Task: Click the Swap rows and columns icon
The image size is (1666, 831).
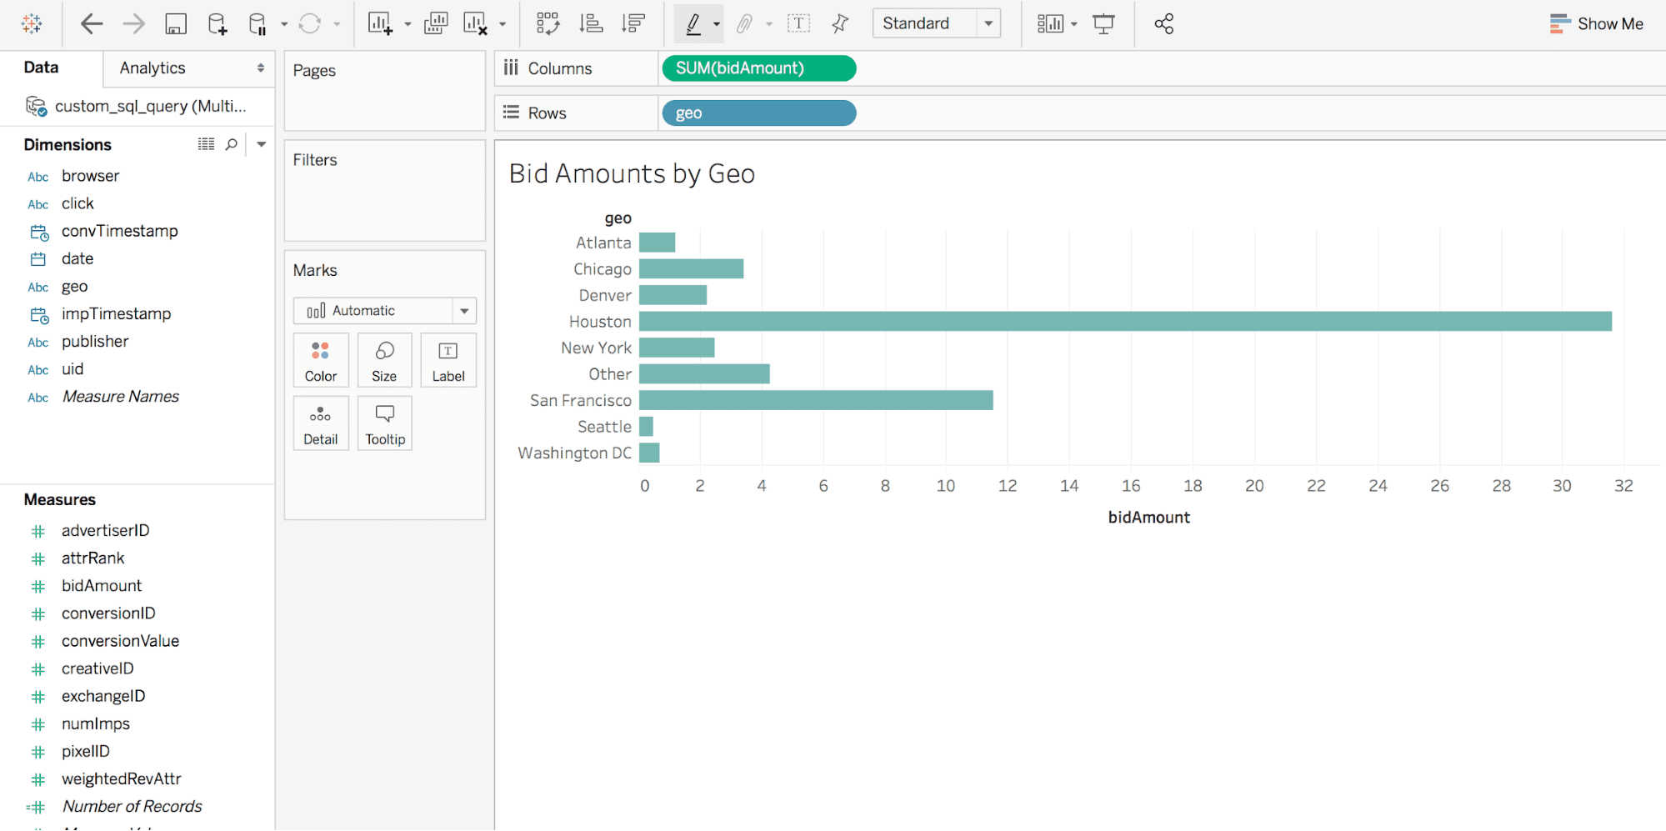Action: click(548, 24)
